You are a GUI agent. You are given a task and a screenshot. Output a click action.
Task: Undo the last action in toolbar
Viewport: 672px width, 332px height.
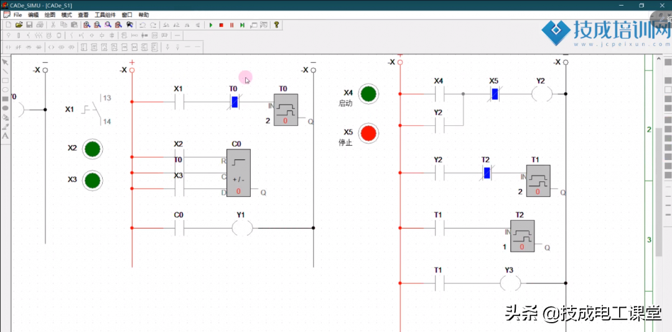[x=142, y=25]
